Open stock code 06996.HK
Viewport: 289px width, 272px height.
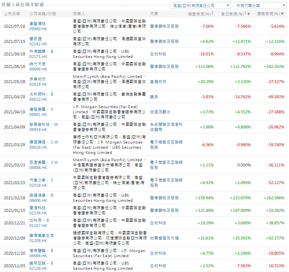38,256
